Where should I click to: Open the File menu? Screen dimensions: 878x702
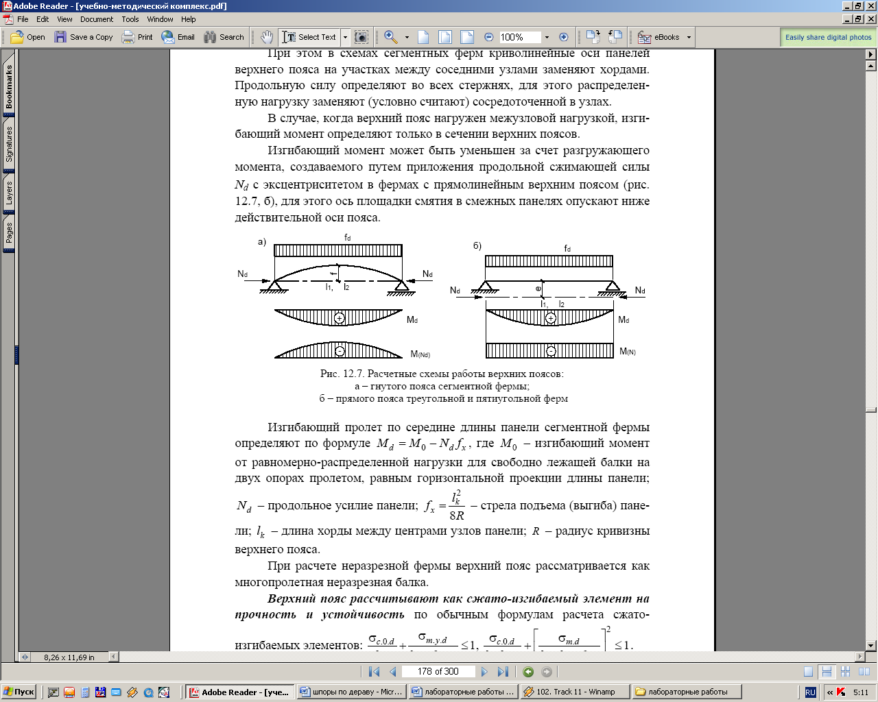pyautogui.click(x=23, y=19)
